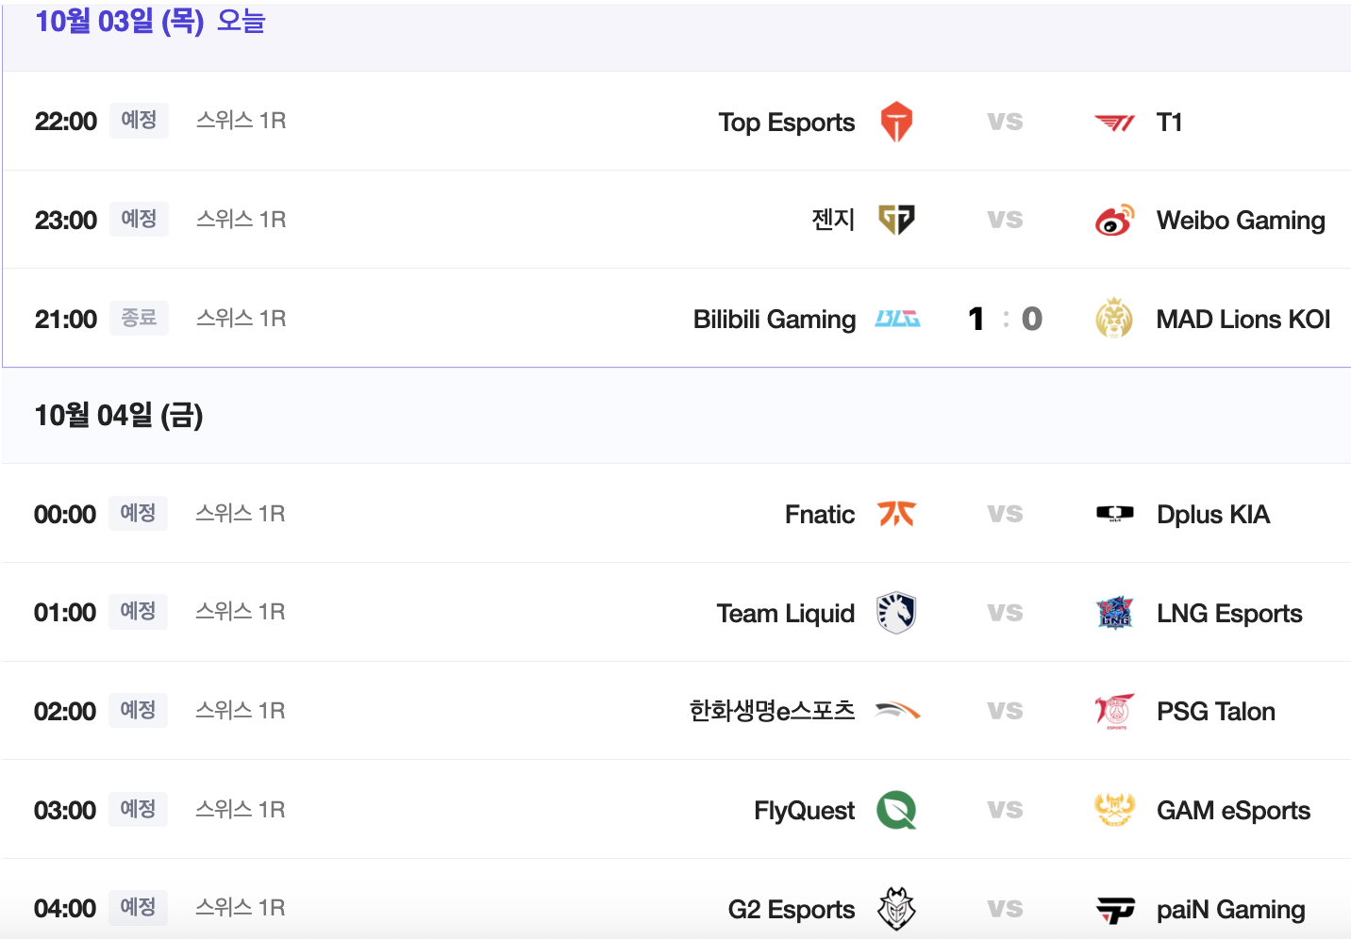Screen dimensions: 1351x939
Task: Click the Fnatic orange logo
Action: click(897, 514)
